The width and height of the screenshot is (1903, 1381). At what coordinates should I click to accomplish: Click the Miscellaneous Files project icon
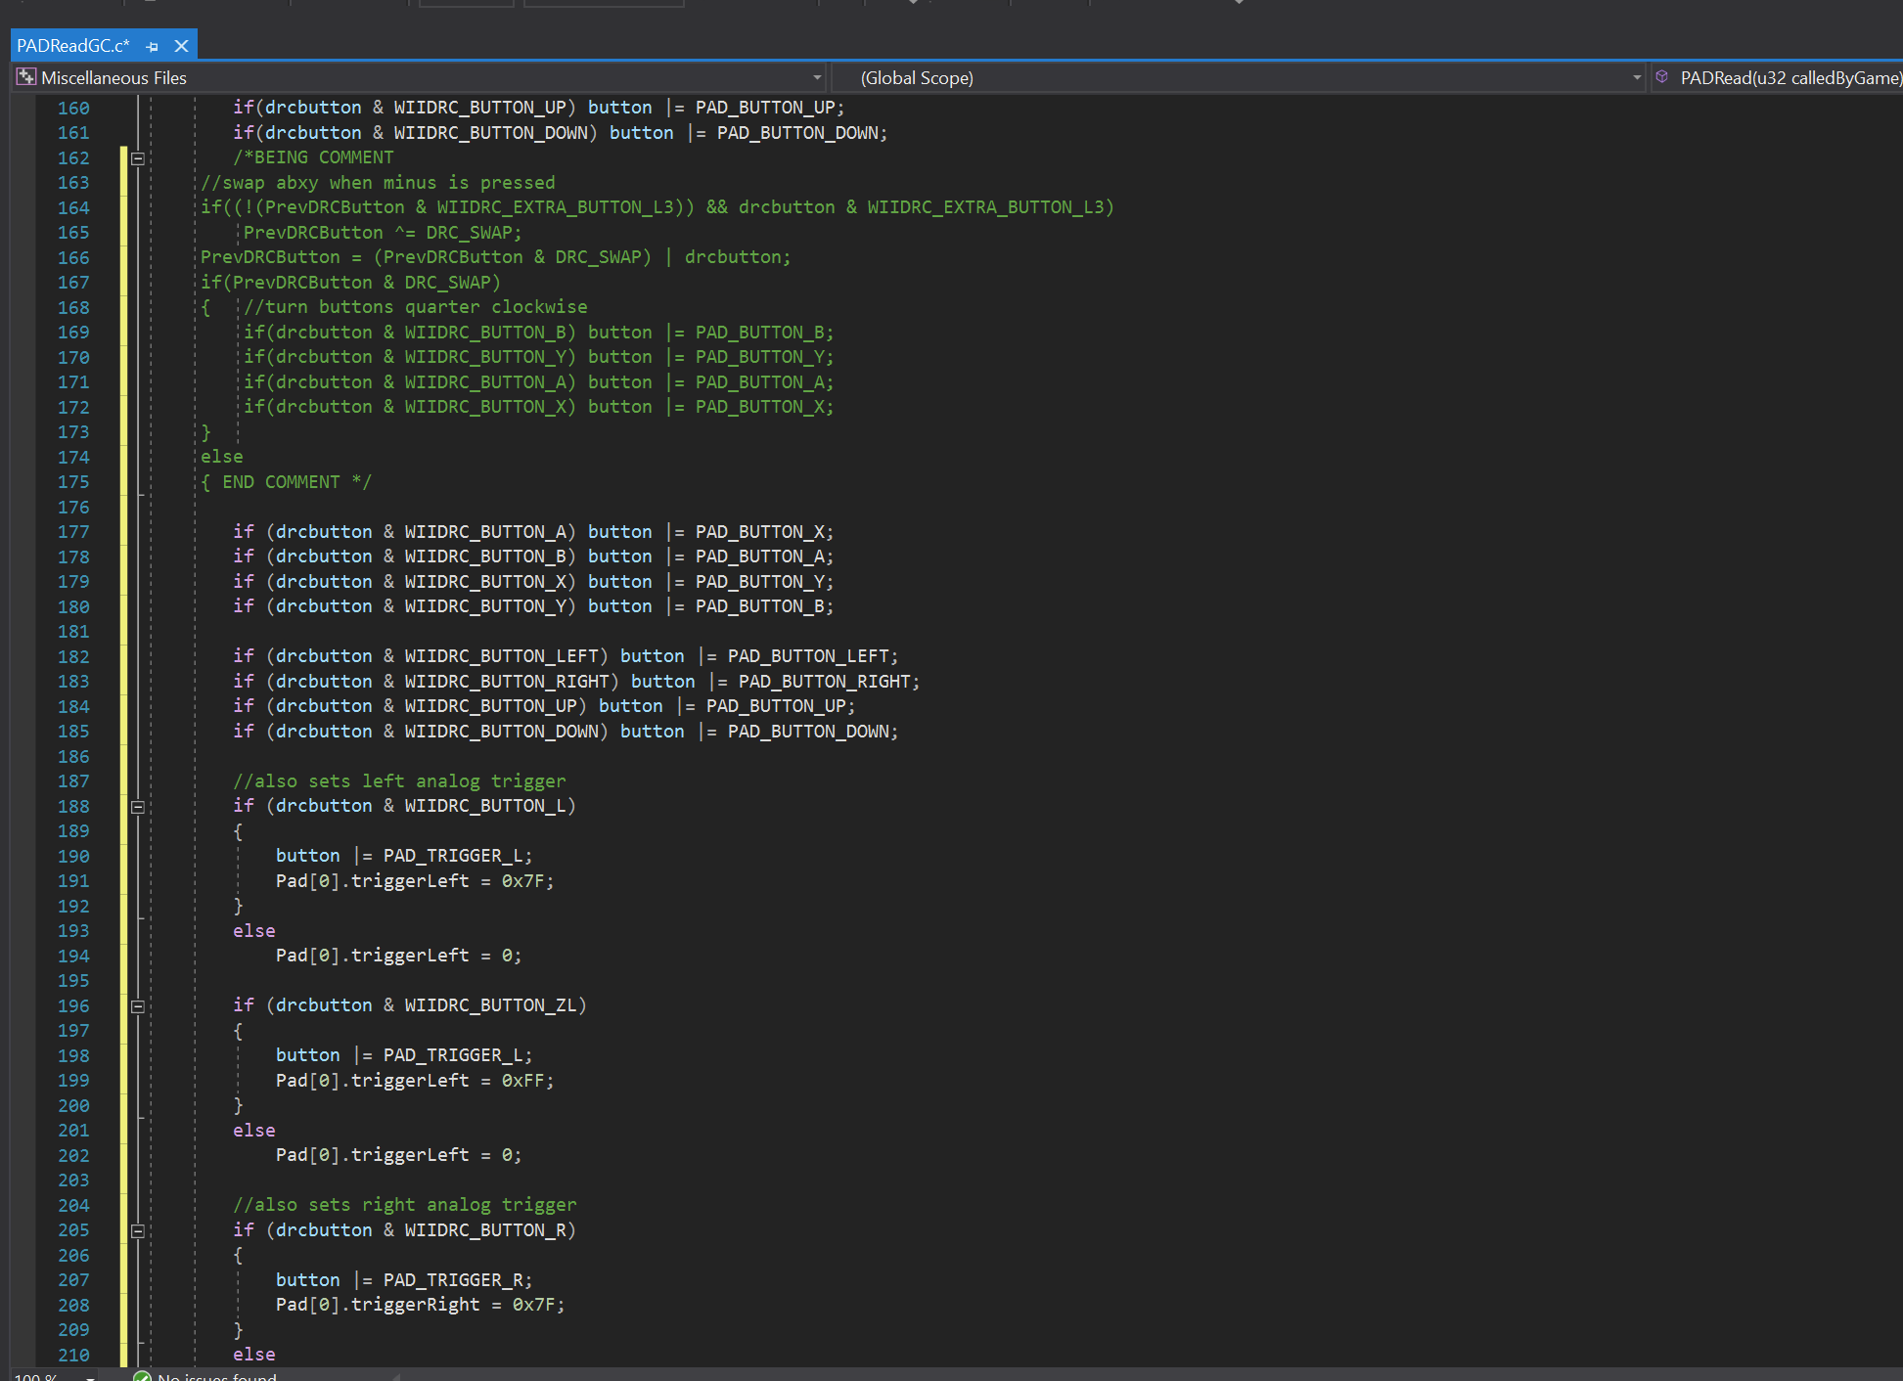point(26,77)
